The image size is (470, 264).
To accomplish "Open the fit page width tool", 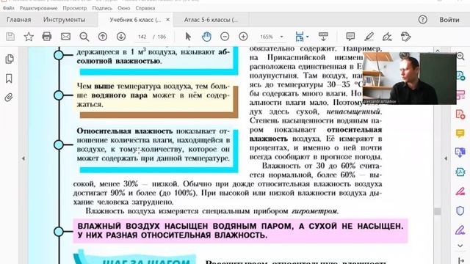I will [299, 37].
